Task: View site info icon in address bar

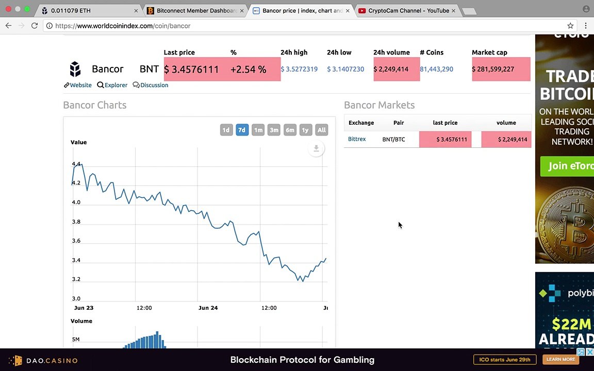Action: (49, 26)
